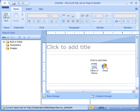Align text to middle vertically
The height and width of the screenshot is (111, 140).
coord(68,16)
